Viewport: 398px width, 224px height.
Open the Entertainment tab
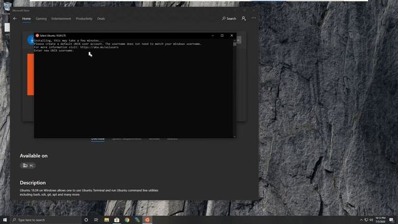[61, 19]
